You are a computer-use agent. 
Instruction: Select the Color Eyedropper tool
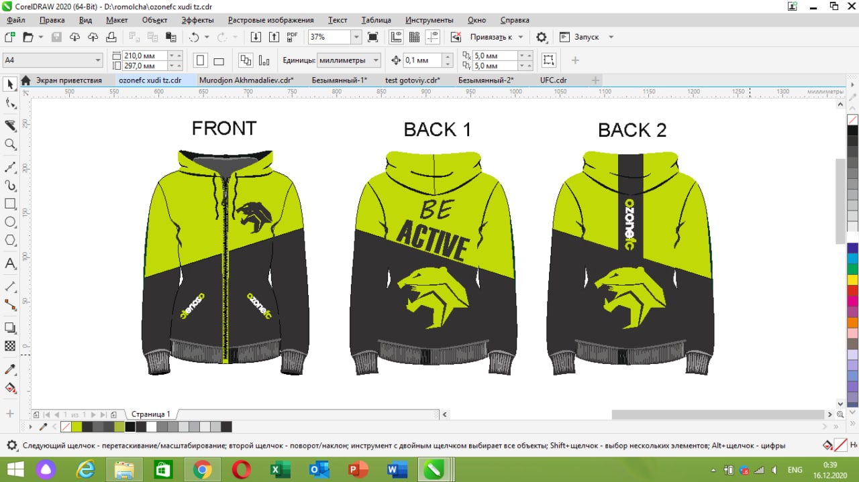coord(10,369)
